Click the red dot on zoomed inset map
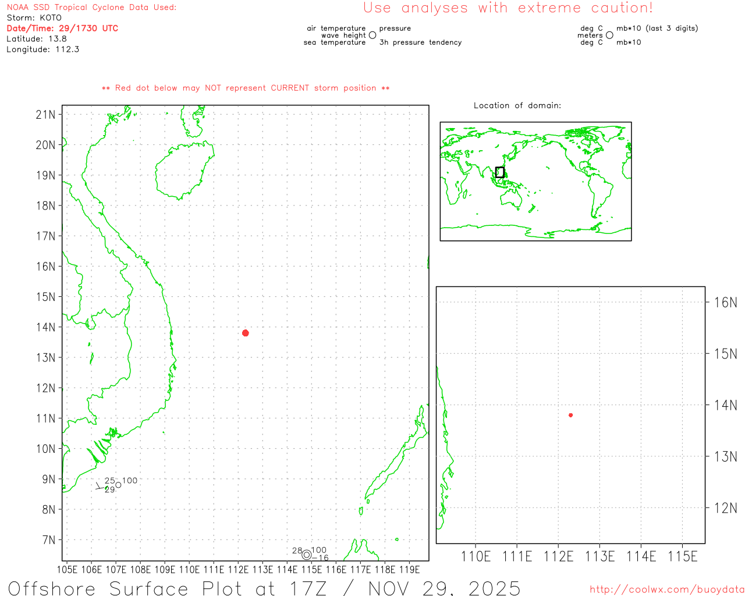 (570, 415)
